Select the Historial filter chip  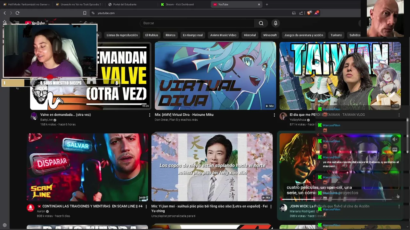point(250,35)
